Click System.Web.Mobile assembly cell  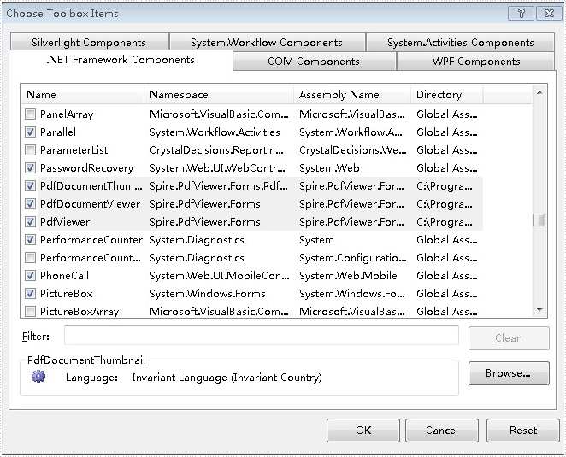[348, 276]
